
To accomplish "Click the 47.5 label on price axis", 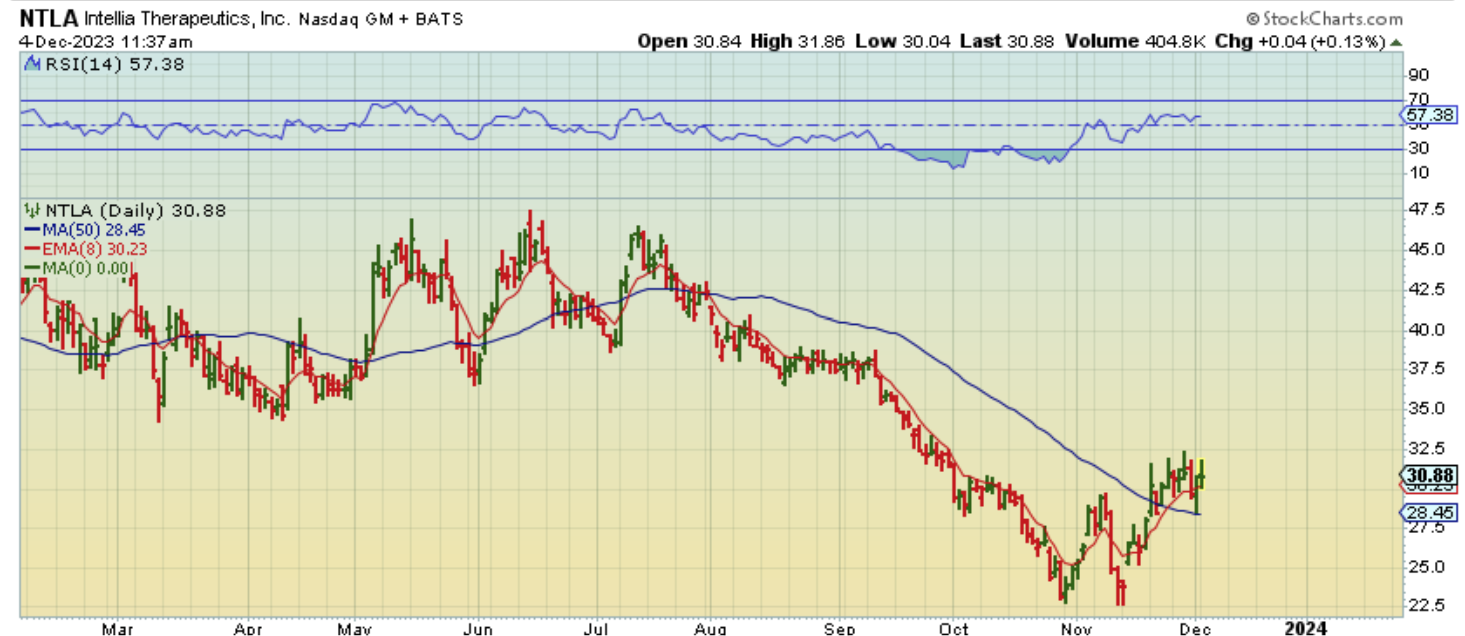I will click(1425, 209).
